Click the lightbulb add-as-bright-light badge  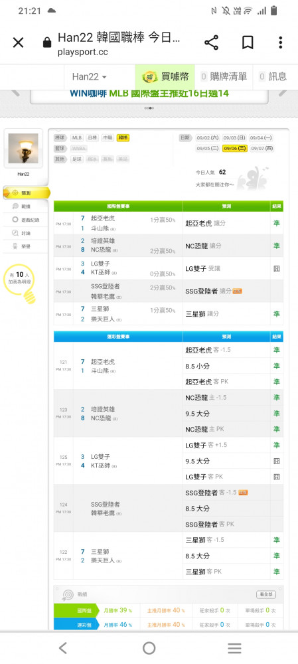click(x=20, y=284)
